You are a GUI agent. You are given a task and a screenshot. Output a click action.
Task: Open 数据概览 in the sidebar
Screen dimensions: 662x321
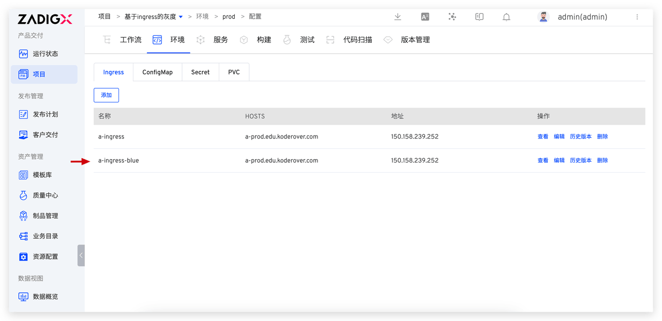(44, 297)
